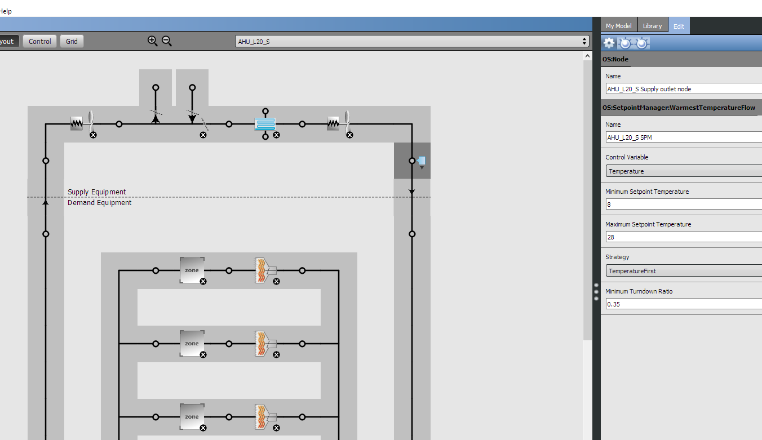The height and width of the screenshot is (440, 762).
Task: Select the outdoor air damper with downward arrow
Action: tap(193, 117)
